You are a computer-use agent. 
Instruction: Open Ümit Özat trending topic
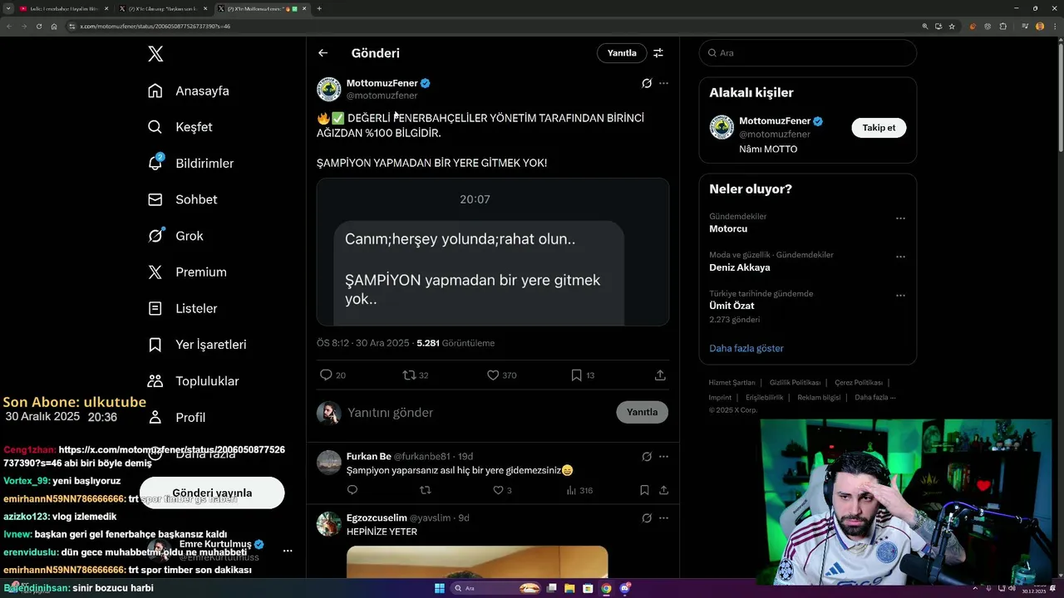731,306
